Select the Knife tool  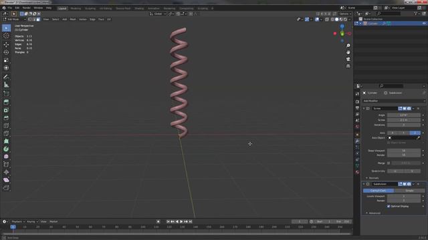coord(6,133)
